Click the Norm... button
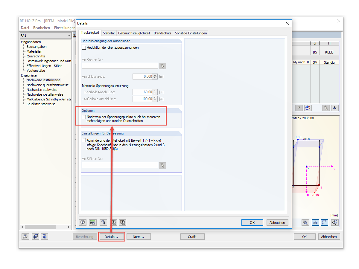This screenshot has height=269, width=359. point(138,237)
